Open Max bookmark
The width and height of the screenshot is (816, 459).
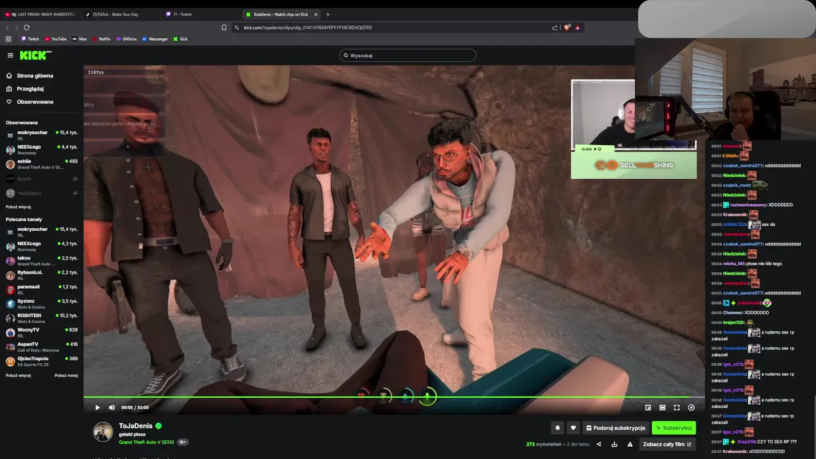pyautogui.click(x=80, y=39)
